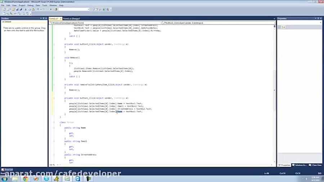The image size is (324, 182).
Task: Pin the Toolbox panel with auto-hide icon
Action: pos(44,18)
